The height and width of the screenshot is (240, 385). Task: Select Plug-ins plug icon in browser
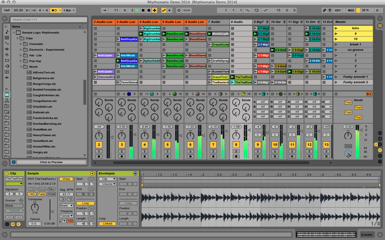[7, 66]
